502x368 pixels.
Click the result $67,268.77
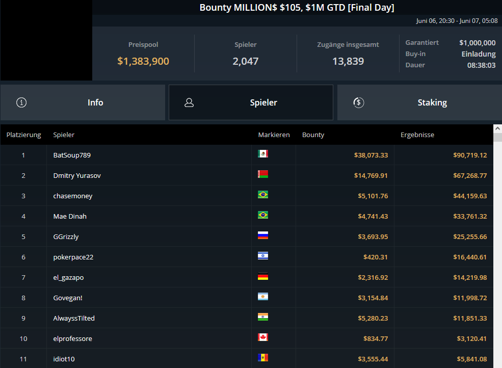[470, 175]
